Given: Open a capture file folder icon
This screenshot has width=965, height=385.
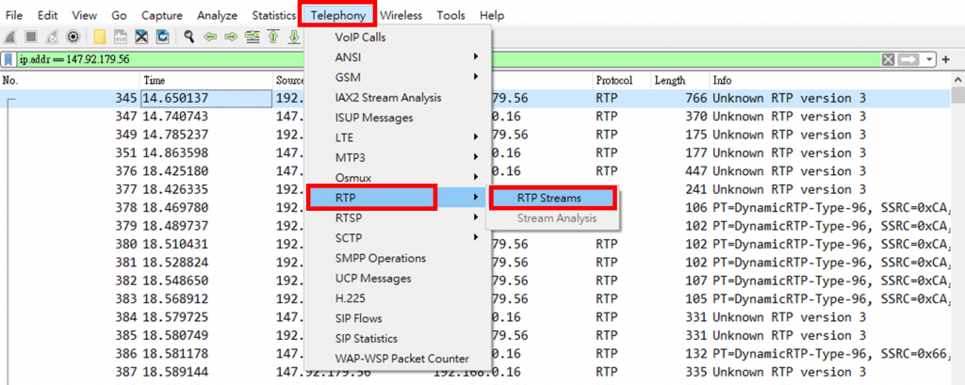Looking at the screenshot, I should point(100,37).
